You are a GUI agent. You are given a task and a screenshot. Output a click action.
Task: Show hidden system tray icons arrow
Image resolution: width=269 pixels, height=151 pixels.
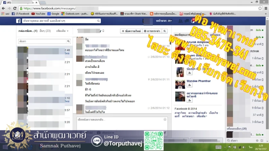coord(225,147)
